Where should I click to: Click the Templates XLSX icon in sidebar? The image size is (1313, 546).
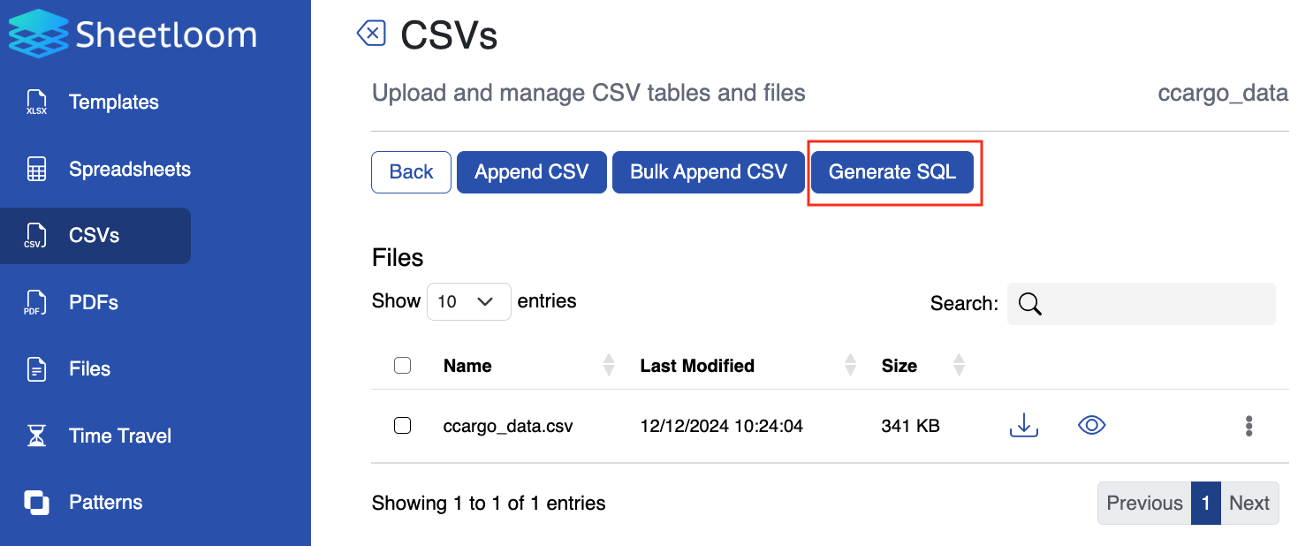tap(36, 102)
